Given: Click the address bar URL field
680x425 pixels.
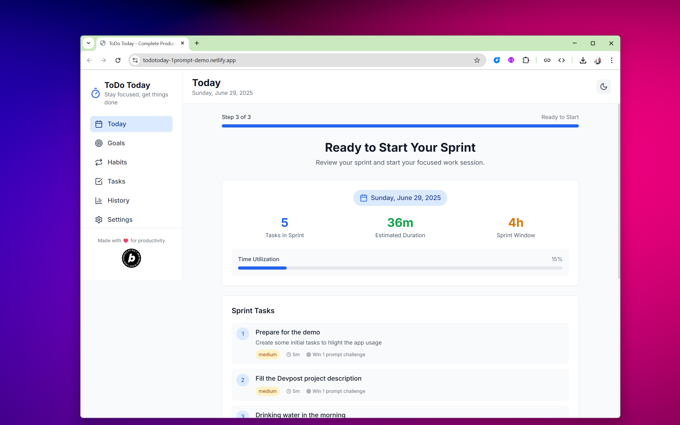Looking at the screenshot, I should click(x=281, y=60).
